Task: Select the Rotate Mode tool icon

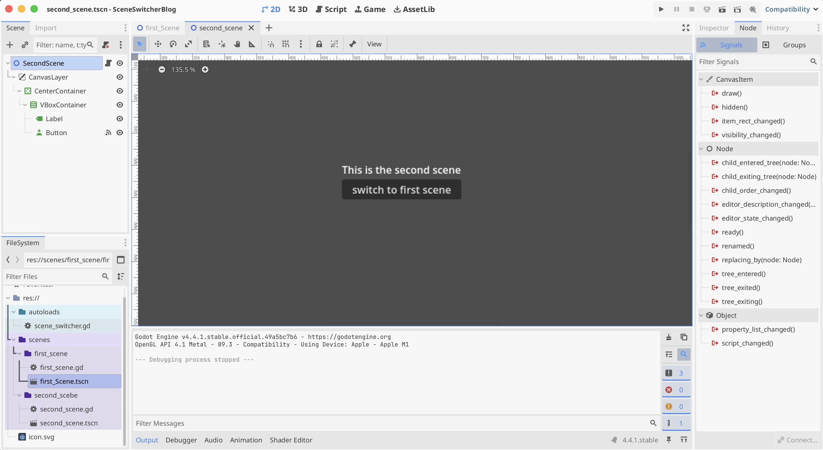Action: tap(173, 44)
